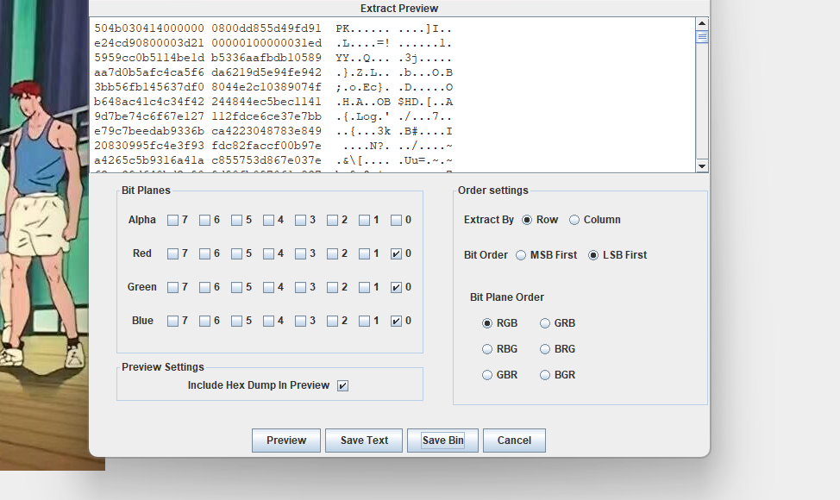Check the Blue bit plane 7 box
The width and height of the screenshot is (840, 500).
(172, 321)
